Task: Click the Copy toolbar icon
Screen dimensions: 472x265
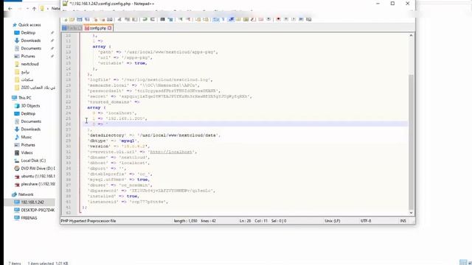Action: click(127, 19)
